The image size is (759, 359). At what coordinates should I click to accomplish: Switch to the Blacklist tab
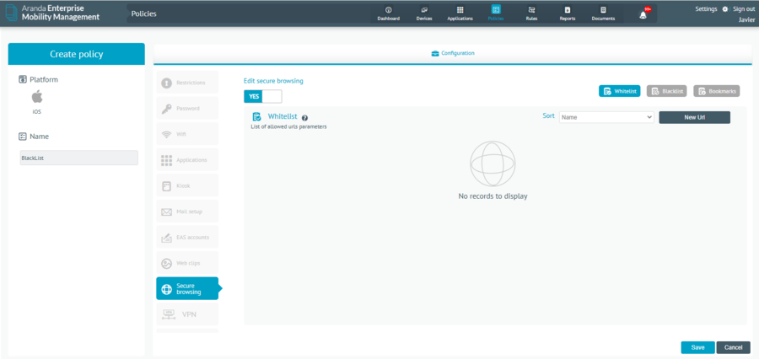pyautogui.click(x=667, y=90)
